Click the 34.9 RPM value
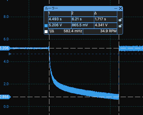This screenshot has width=143, height=115. (108, 31)
